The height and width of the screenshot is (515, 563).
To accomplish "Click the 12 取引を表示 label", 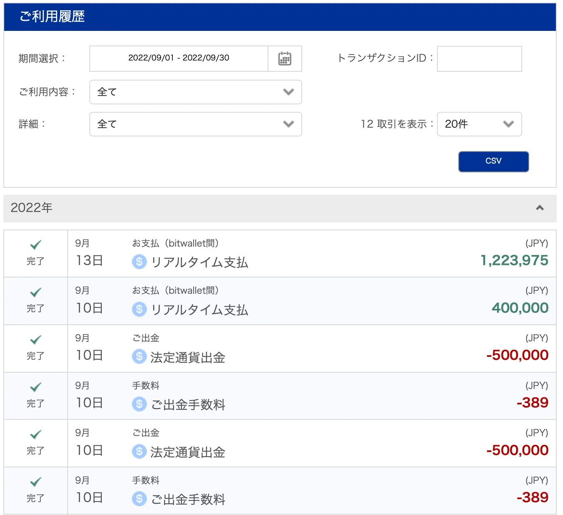I will point(397,124).
